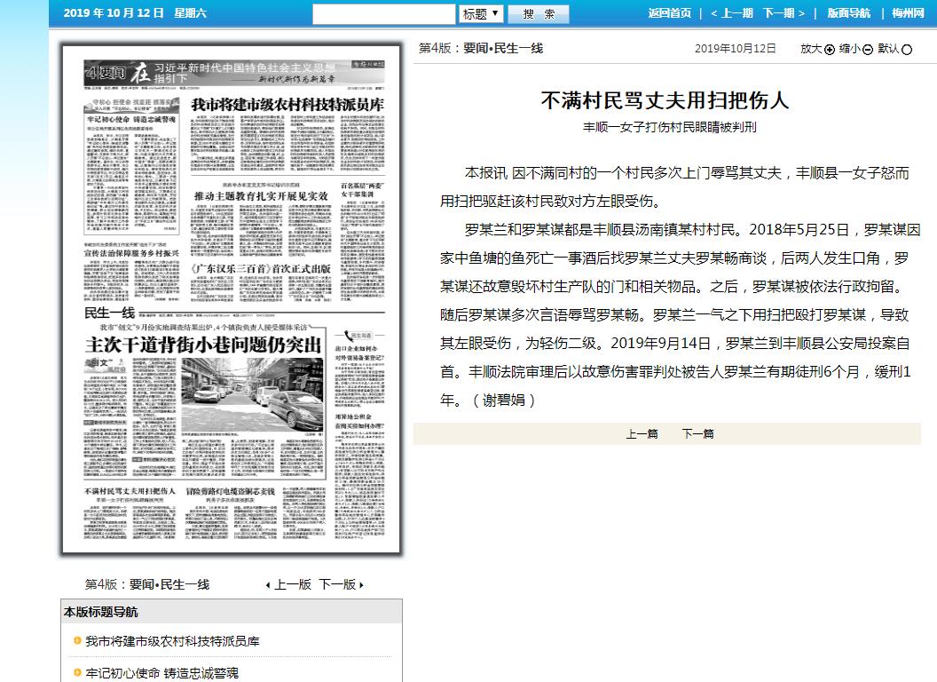Image resolution: width=937 pixels, height=682 pixels.
Task: Visit the 梅州网 link
Action: [908, 13]
